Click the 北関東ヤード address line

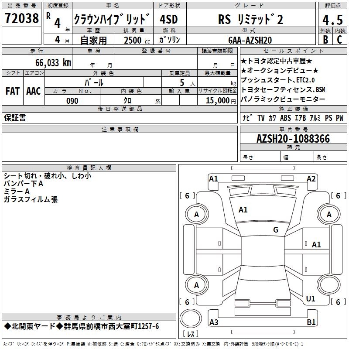(82, 326)
